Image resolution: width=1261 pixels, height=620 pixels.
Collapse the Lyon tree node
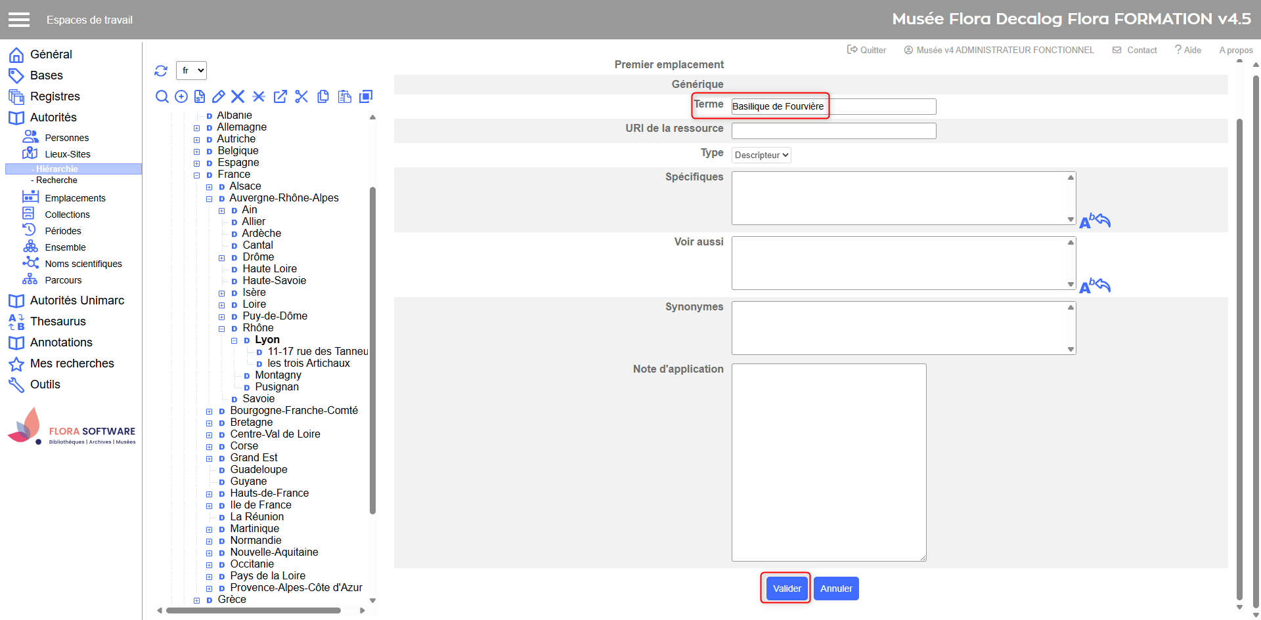pos(234,341)
